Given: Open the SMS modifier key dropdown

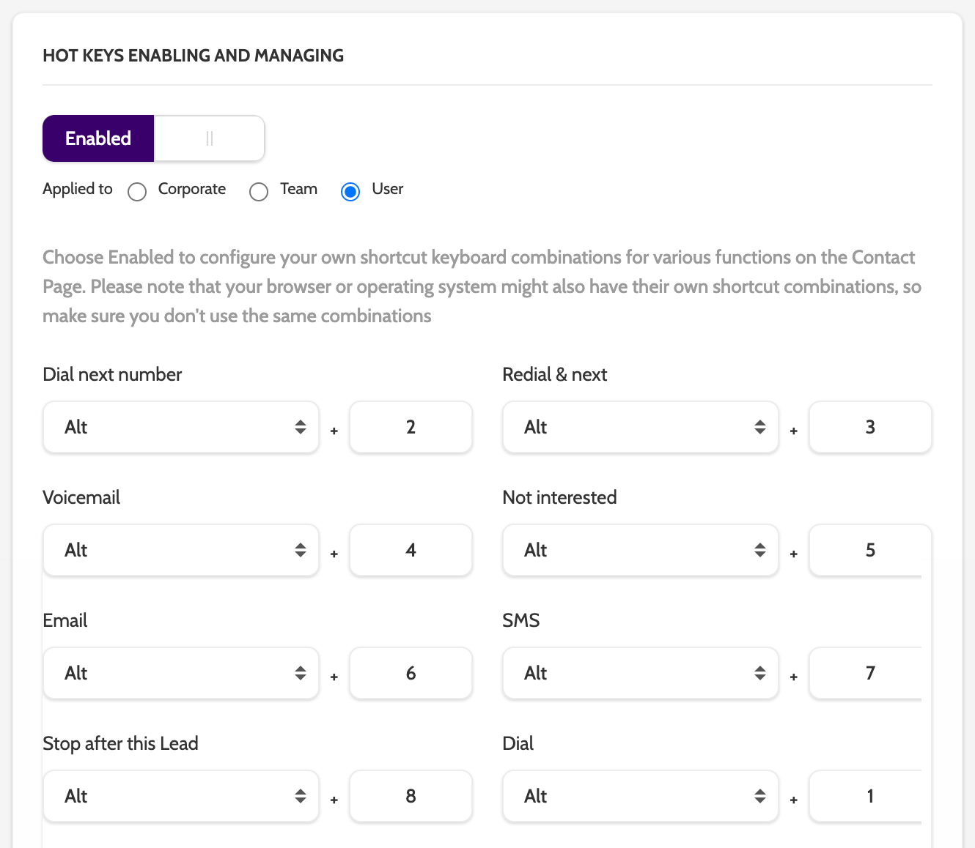Looking at the screenshot, I should (640, 673).
